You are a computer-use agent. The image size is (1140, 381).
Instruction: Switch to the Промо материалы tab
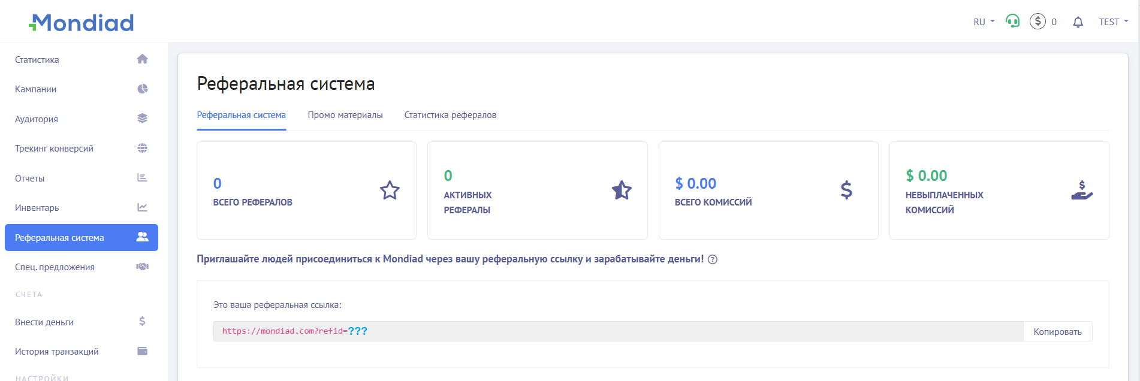[x=345, y=114]
